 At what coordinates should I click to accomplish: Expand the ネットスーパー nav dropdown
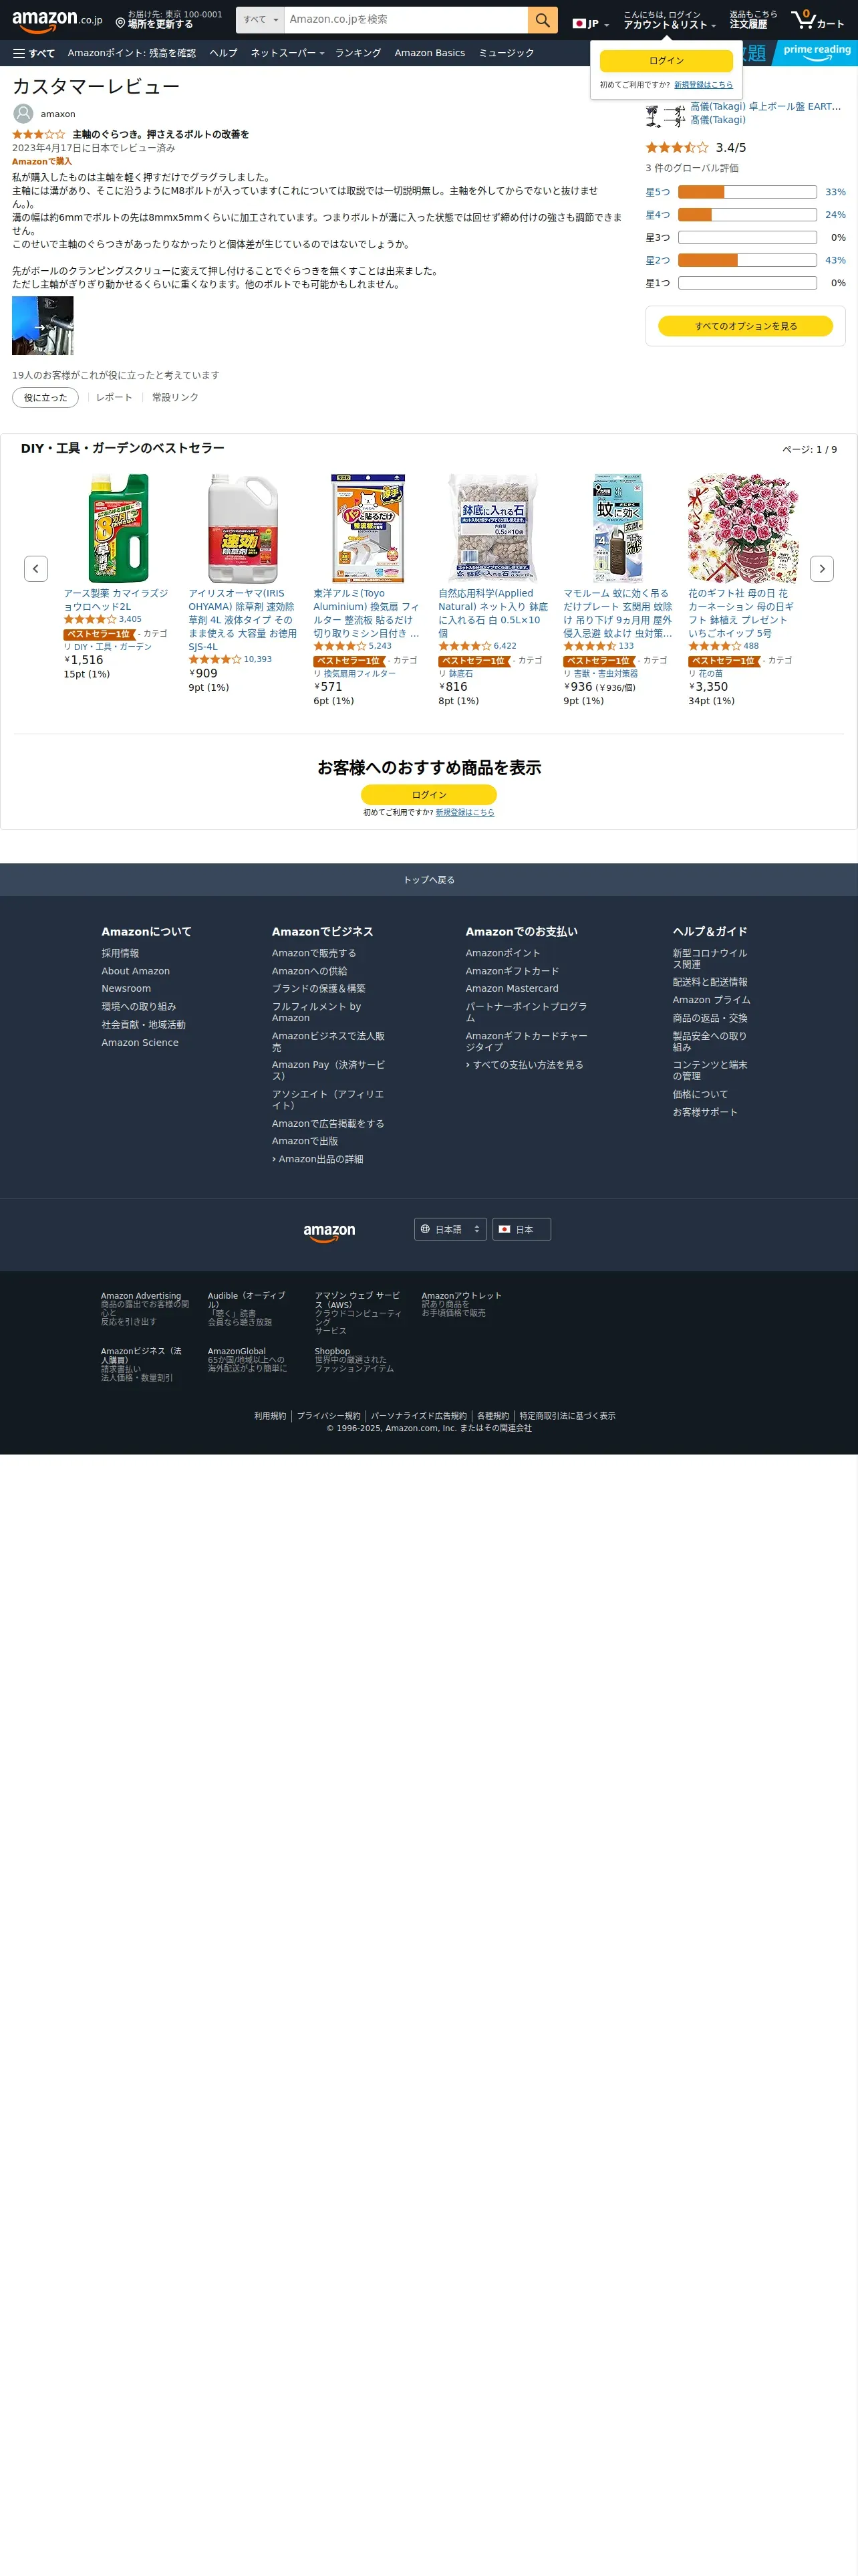(x=287, y=53)
